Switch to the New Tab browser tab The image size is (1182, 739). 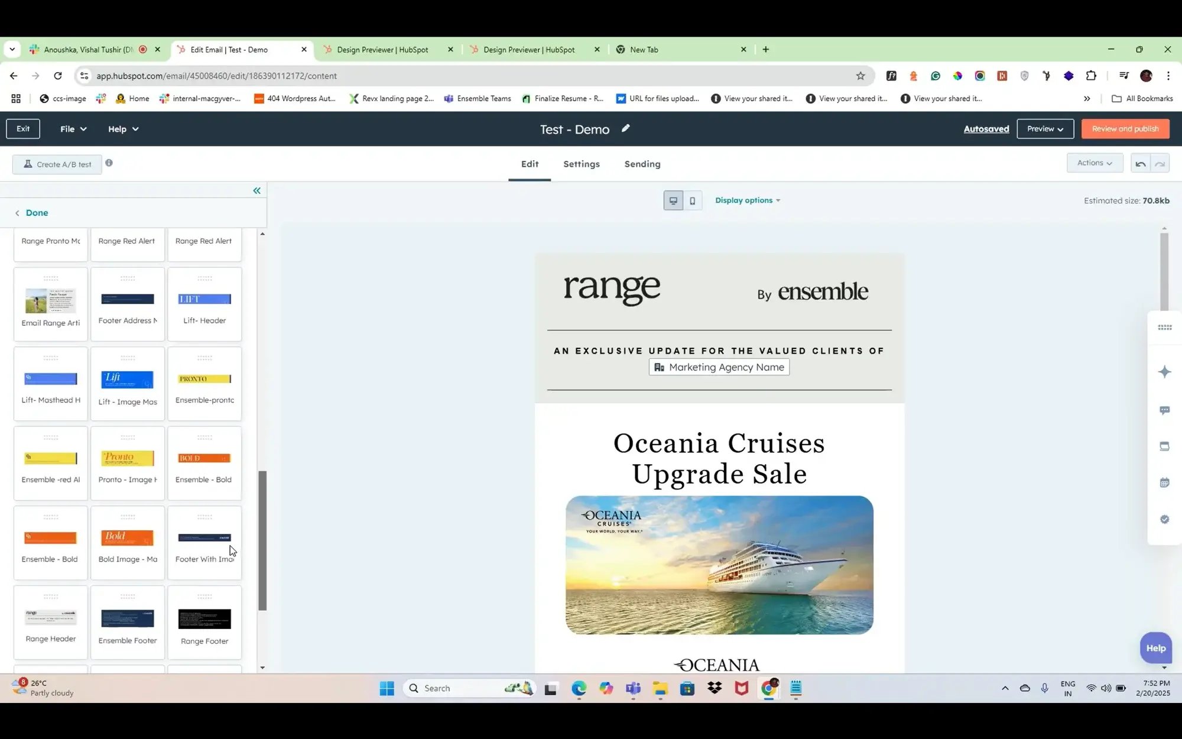680,50
